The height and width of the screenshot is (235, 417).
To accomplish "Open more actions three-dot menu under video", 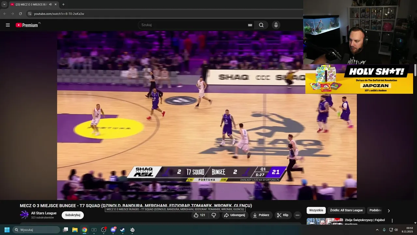I will tap(297, 215).
